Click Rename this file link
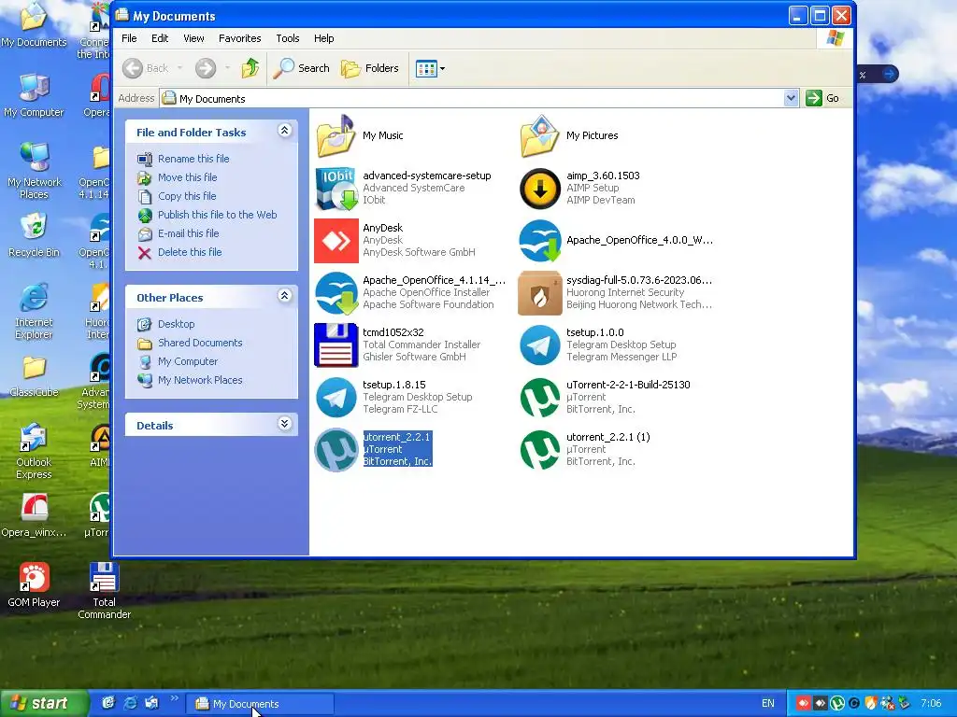Image resolution: width=957 pixels, height=717 pixels. (x=193, y=159)
